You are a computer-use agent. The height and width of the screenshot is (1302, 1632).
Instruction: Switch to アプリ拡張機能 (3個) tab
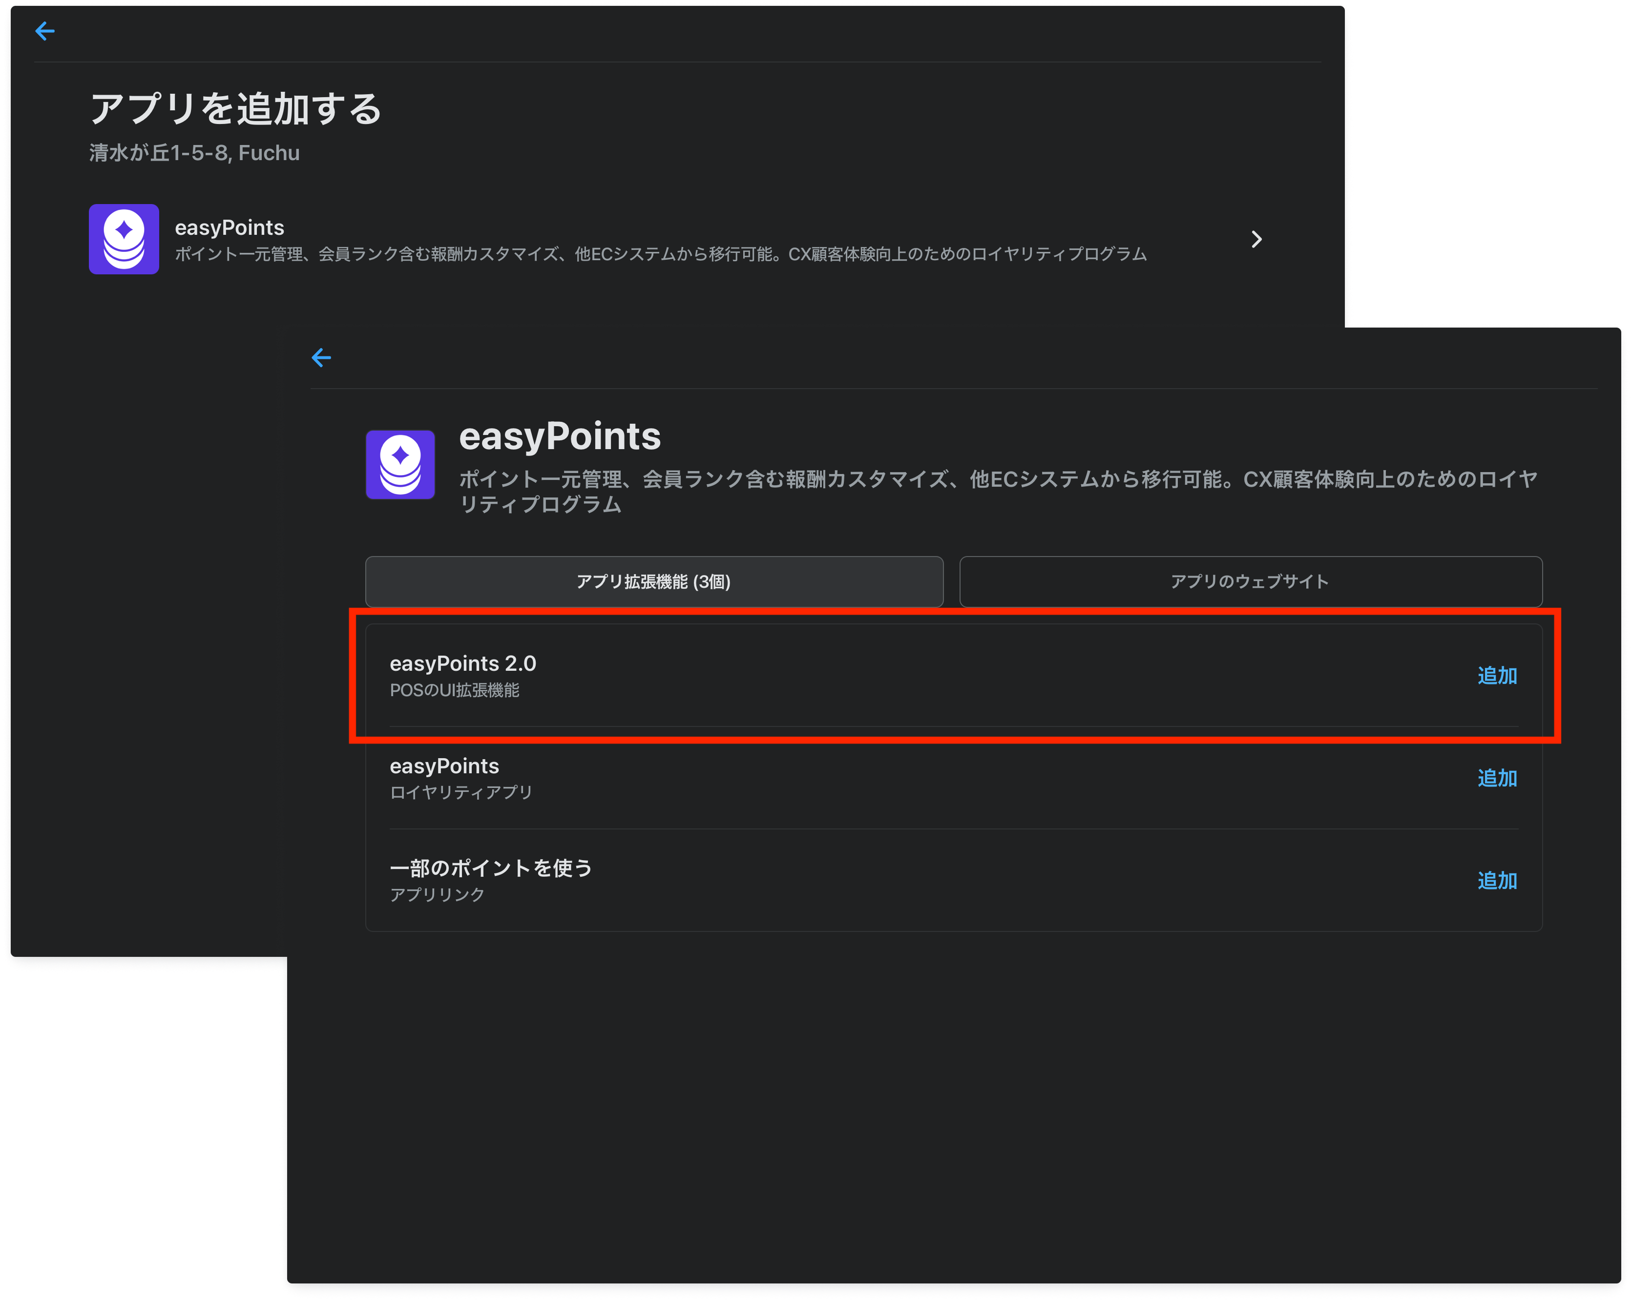(654, 582)
